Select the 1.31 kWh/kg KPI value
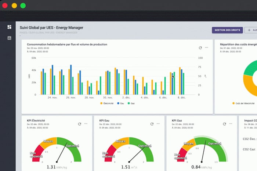This screenshot has height=171, width=257. pos(57,167)
